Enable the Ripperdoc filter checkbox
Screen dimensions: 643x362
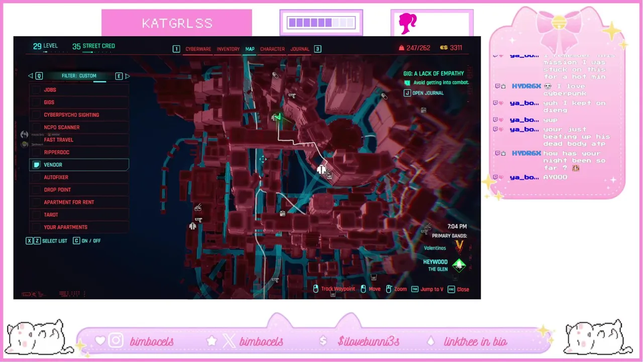tap(36, 152)
